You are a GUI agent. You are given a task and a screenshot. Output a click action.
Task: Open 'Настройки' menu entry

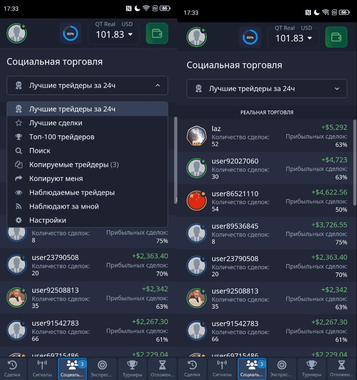(87, 220)
